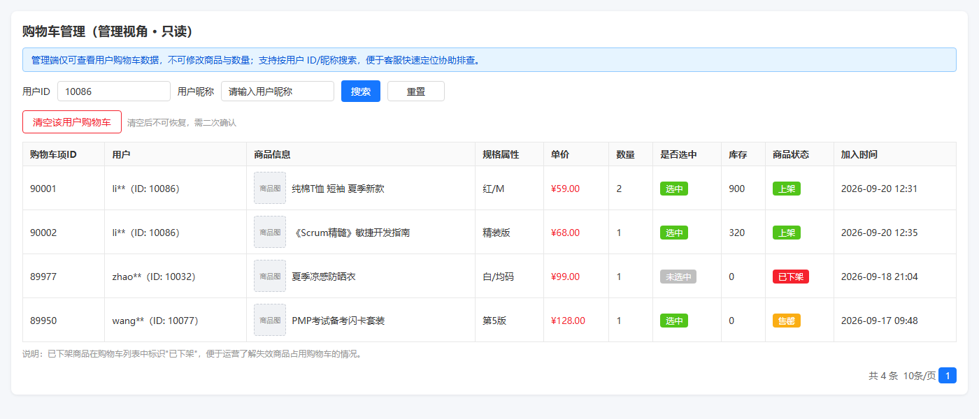Screen dimensions: 979x419
Task: Click product name PMP考试备考闪卡套装
Action: click(338, 321)
